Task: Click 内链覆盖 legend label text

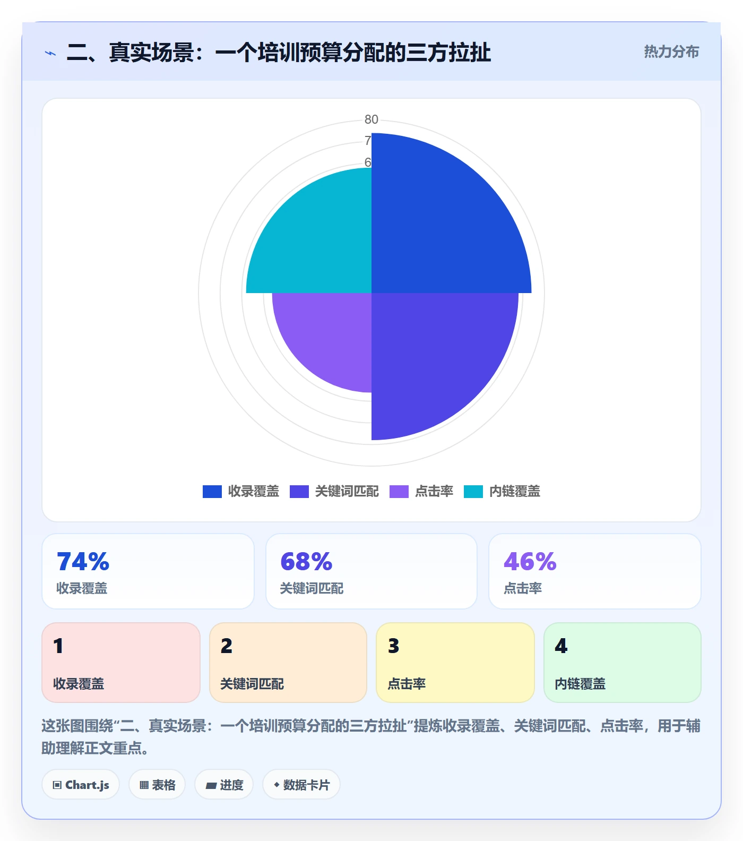Action: click(515, 492)
